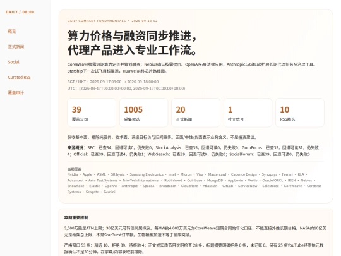Click Atlassian in the coverage list
This screenshot has height=256, width=341.
coord(210,186)
